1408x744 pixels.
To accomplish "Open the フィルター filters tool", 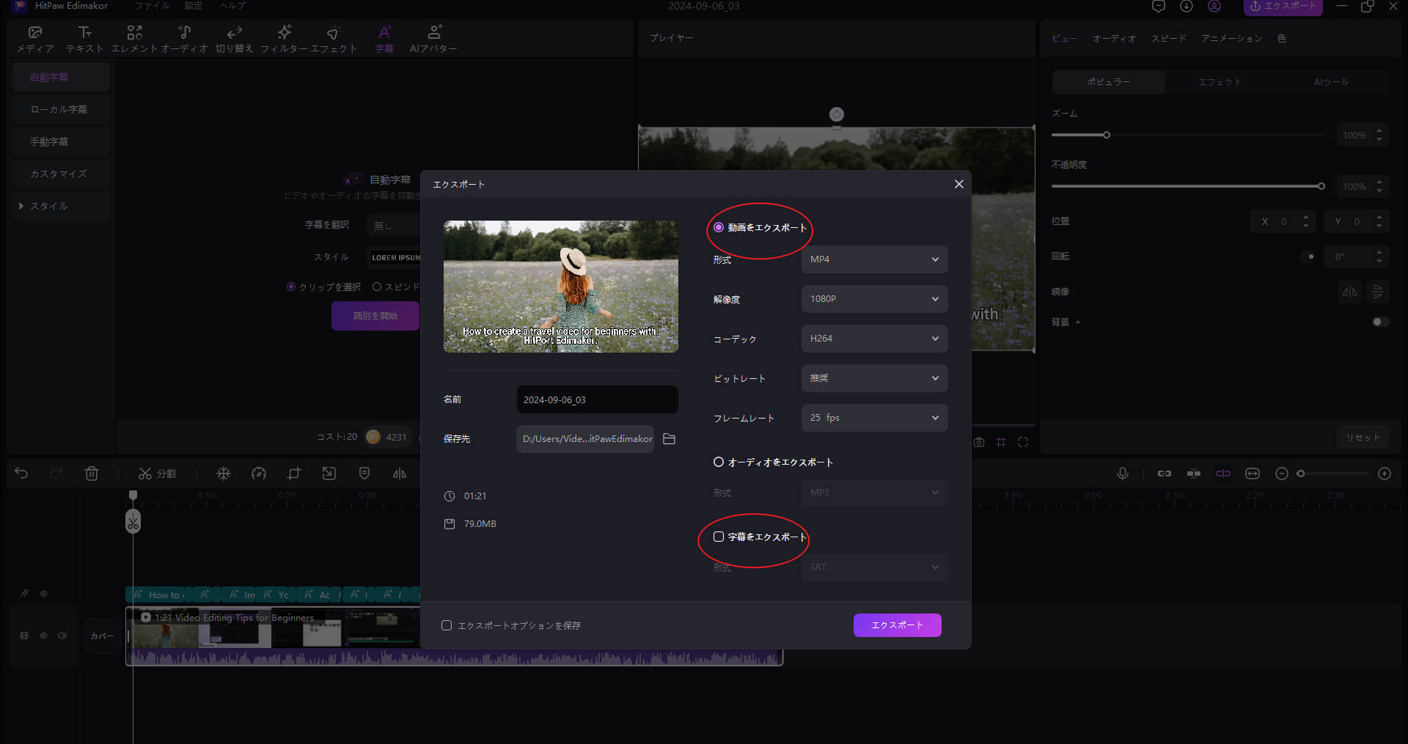I will pyautogui.click(x=285, y=39).
